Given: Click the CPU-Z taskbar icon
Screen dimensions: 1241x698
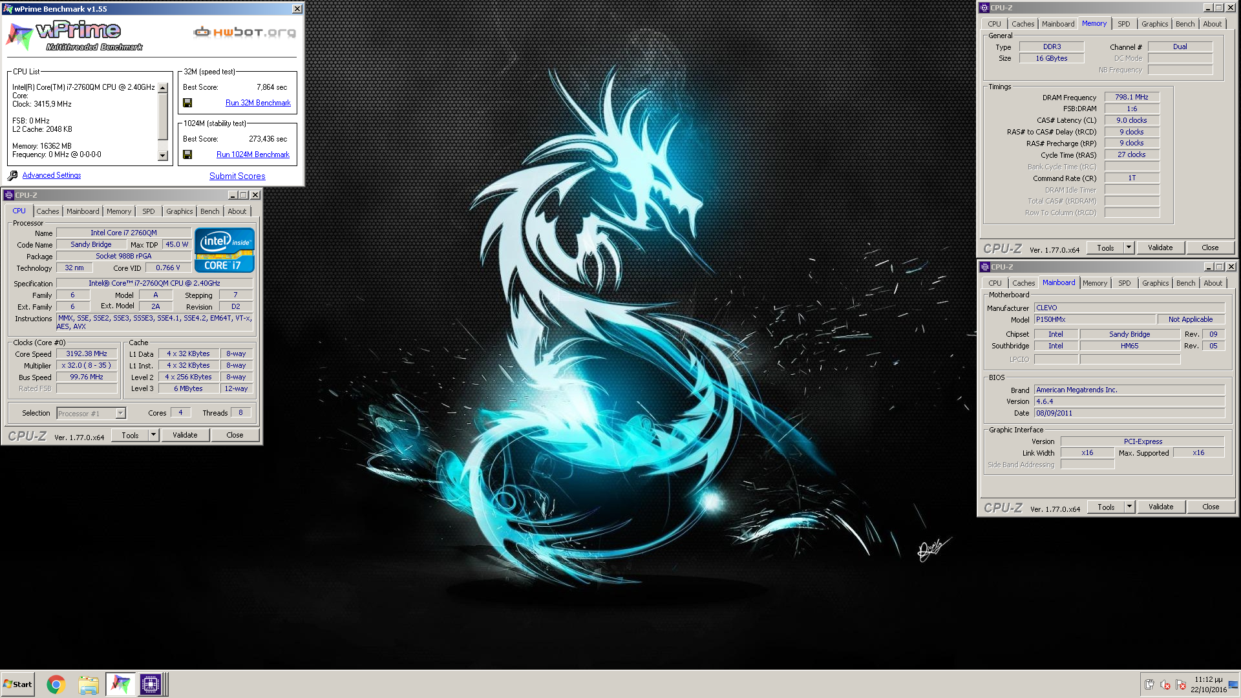Looking at the screenshot, I should pyautogui.click(x=151, y=684).
